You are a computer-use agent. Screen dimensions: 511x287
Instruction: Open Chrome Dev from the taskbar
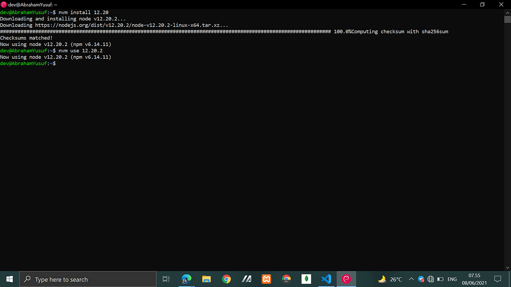click(286, 279)
